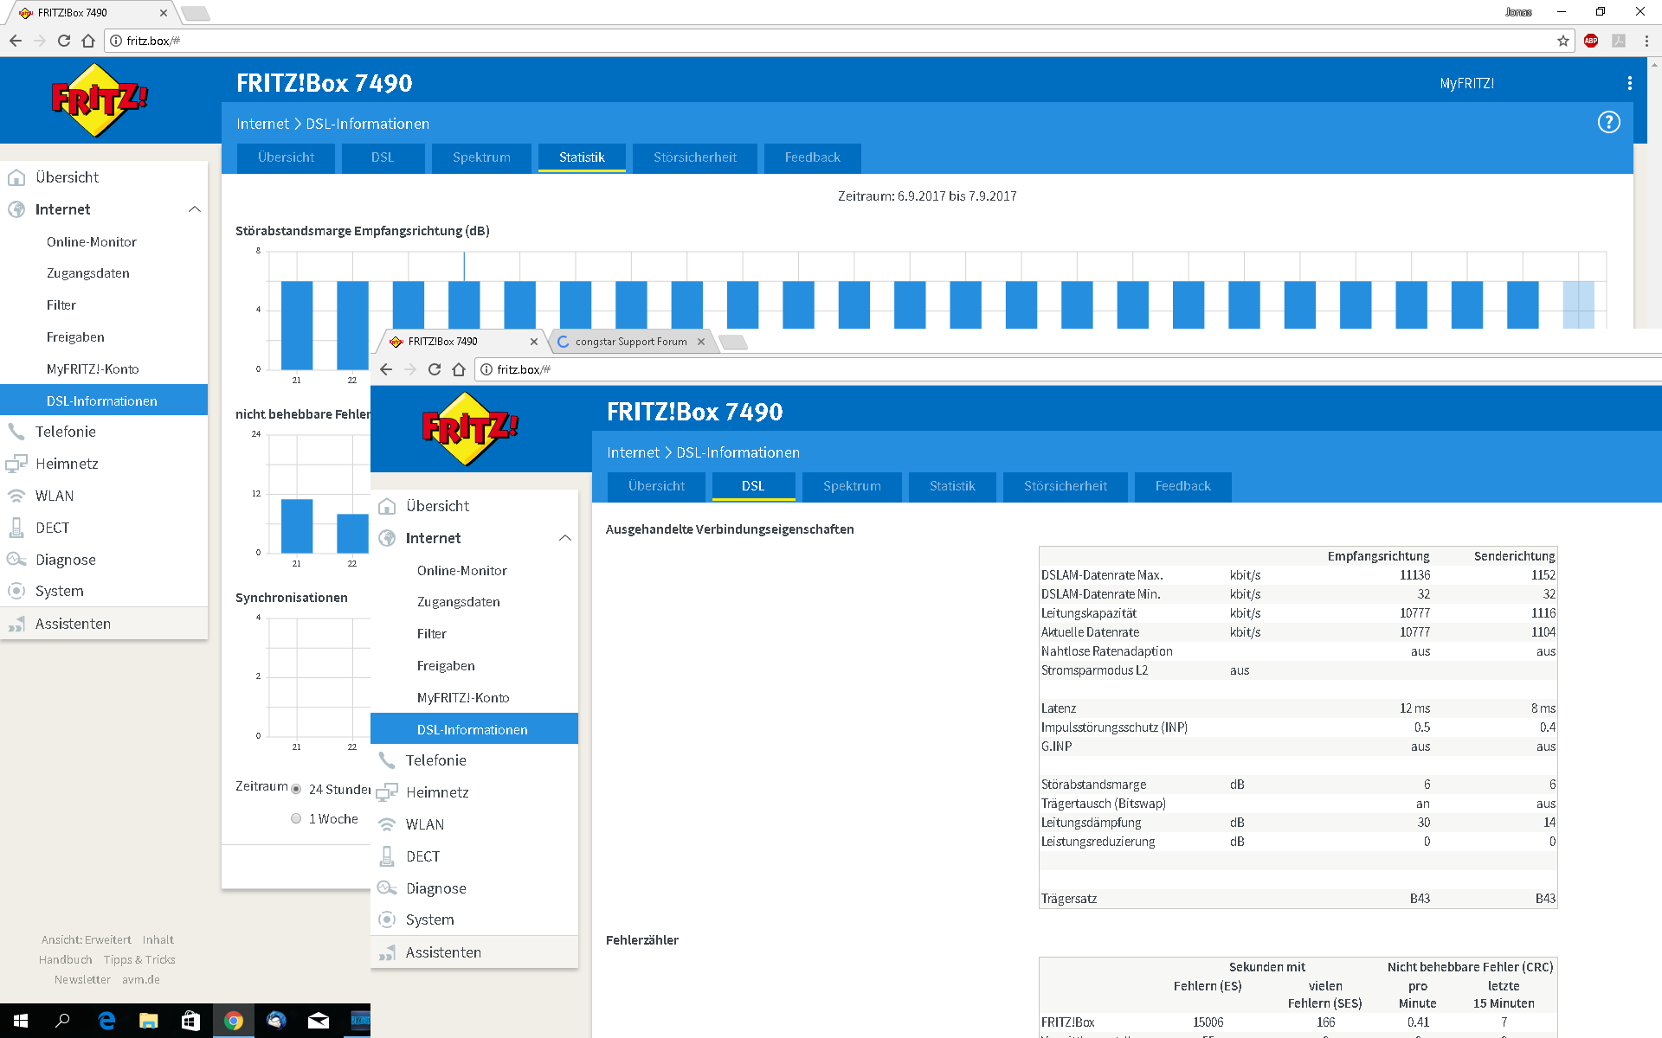Open WLAN settings in the sidebar
This screenshot has width=1662, height=1038.
point(55,496)
